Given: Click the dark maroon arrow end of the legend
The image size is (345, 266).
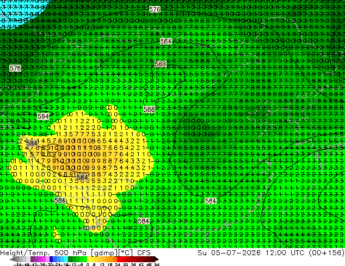Looking at the screenshot, I should 156,259.
